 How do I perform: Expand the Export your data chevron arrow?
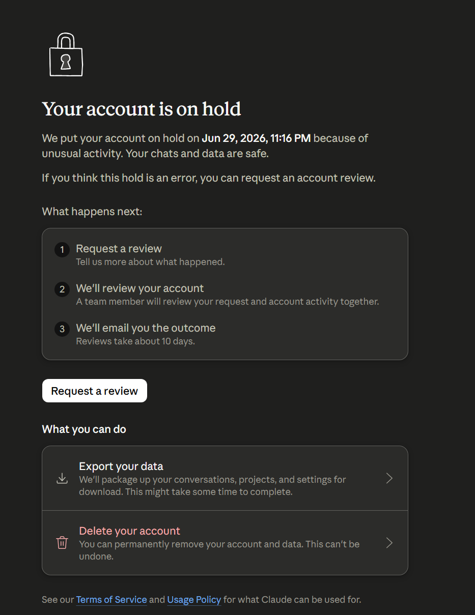389,478
